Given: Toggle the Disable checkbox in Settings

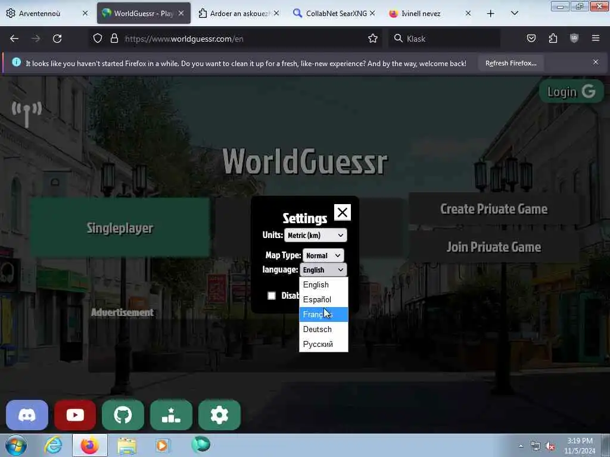Looking at the screenshot, I should [272, 296].
